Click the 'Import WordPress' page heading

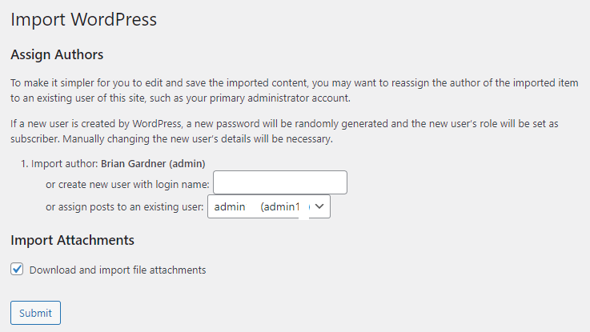click(x=83, y=19)
